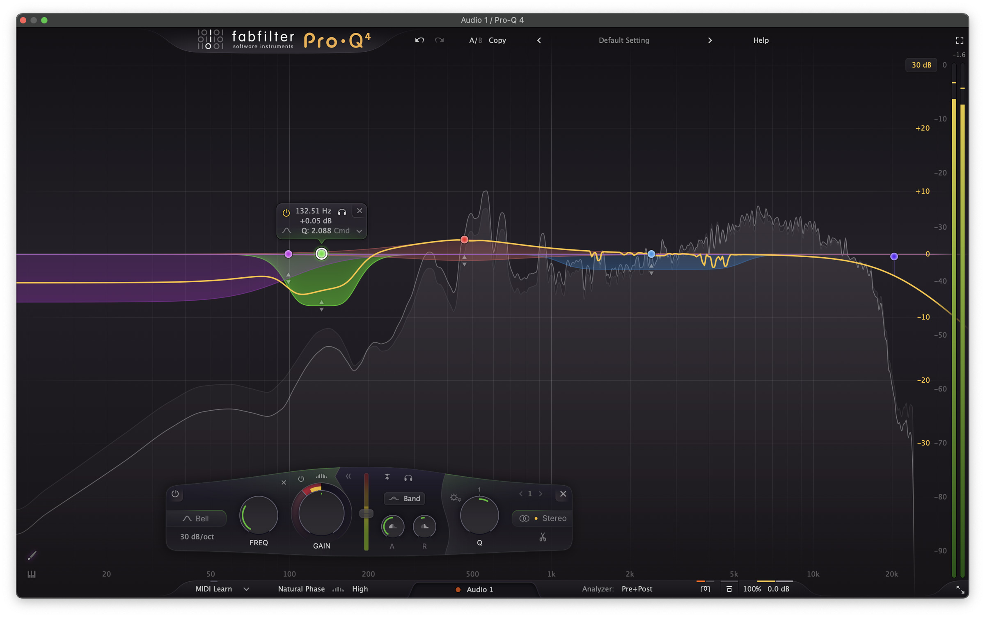Open the Help menu

tap(761, 40)
